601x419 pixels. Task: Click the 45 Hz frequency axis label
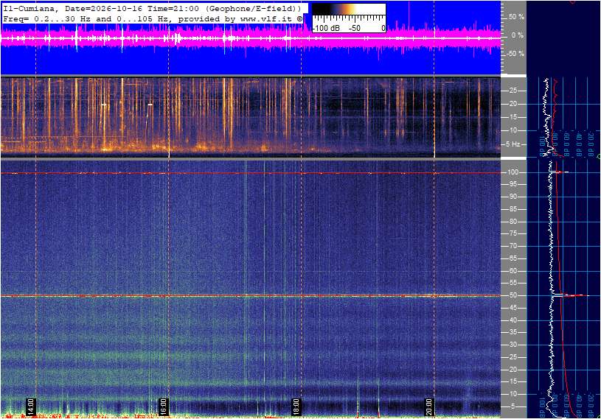[513, 308]
